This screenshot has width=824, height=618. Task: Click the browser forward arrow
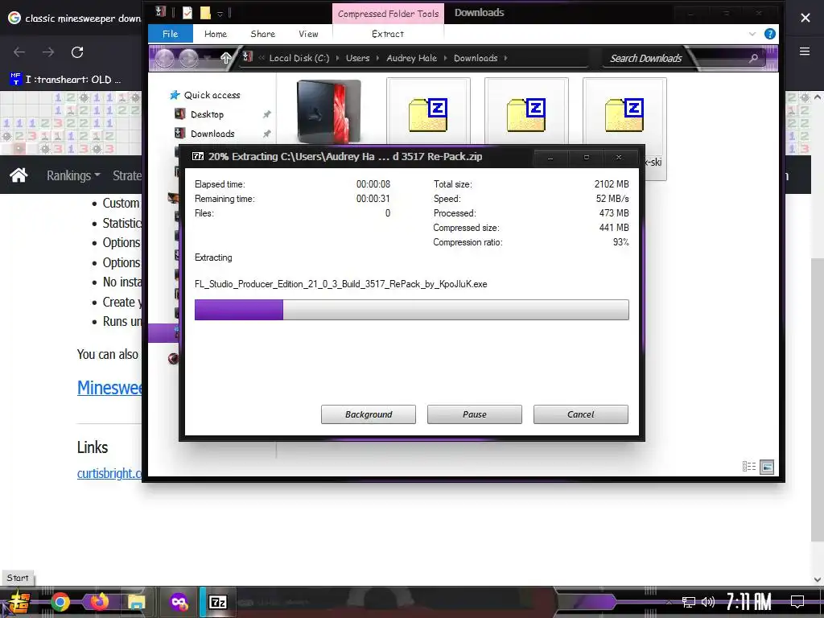click(48, 52)
